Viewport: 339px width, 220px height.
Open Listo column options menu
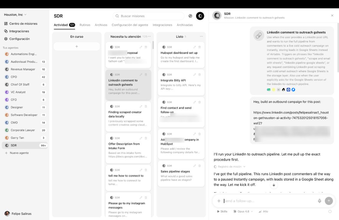[x=201, y=37]
